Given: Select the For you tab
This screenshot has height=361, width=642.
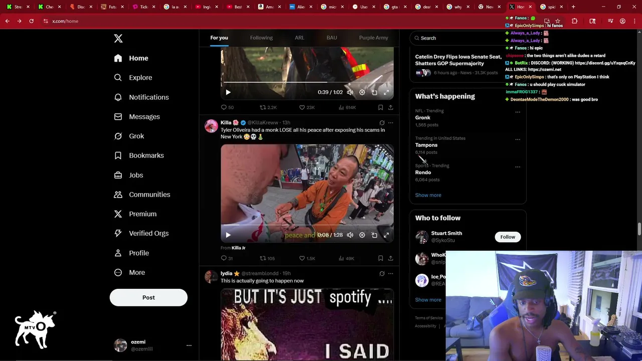Looking at the screenshot, I should click(x=219, y=38).
